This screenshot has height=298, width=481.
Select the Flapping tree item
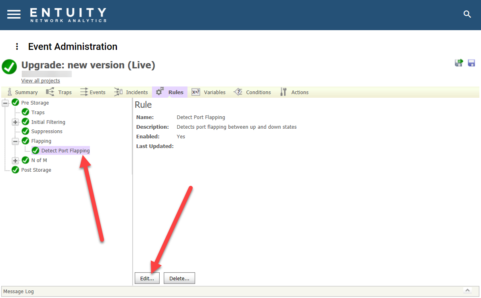coord(41,141)
